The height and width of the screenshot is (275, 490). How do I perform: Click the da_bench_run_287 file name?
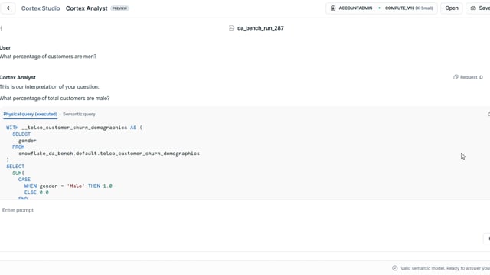260,28
